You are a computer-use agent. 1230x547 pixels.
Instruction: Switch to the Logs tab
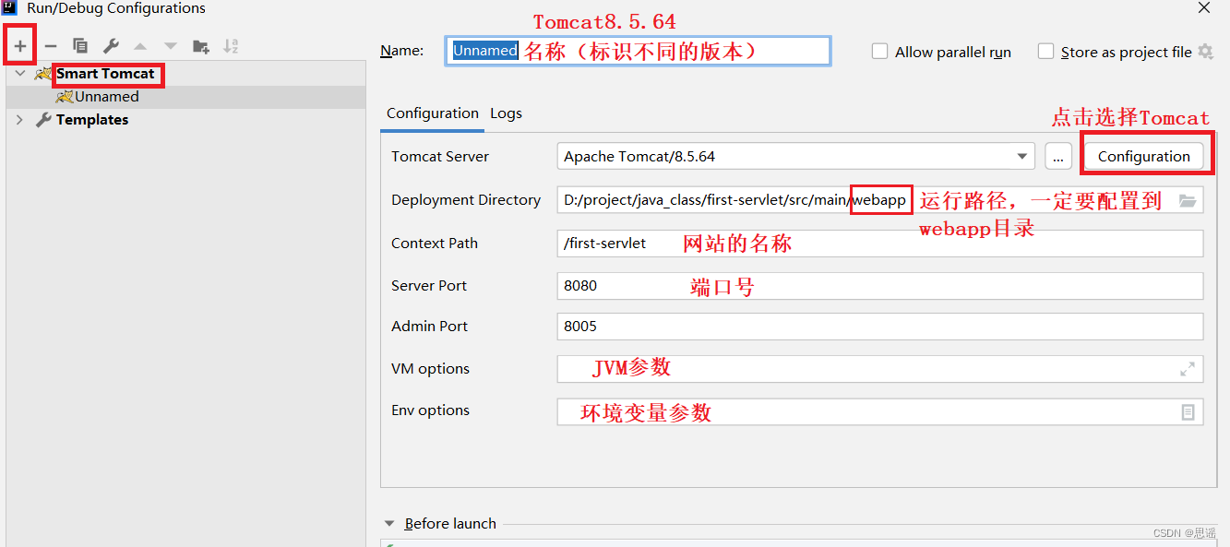506,113
